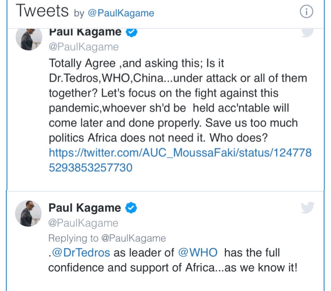Open @PaulKagame profile link in header
Screen dimensions: 331x291
pos(121,13)
